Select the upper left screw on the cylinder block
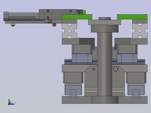This screenshot has width=151, height=113. tap(48, 11)
